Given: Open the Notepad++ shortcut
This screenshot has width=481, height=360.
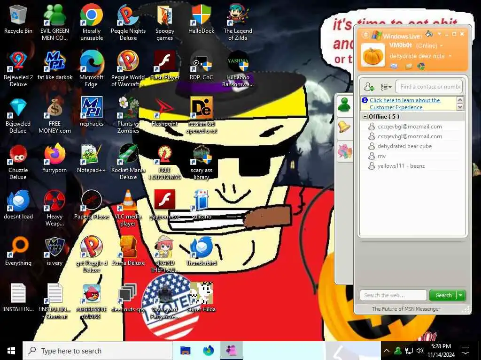Looking at the screenshot, I should (x=92, y=158).
